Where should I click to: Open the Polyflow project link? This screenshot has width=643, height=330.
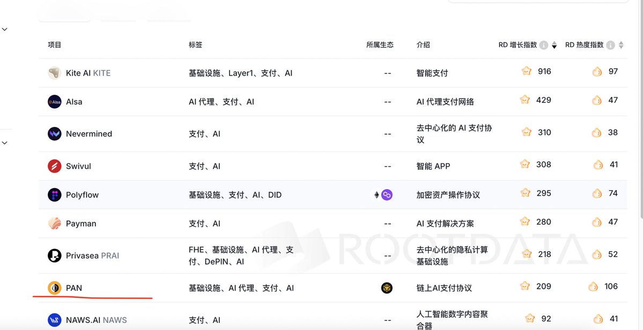82,195
